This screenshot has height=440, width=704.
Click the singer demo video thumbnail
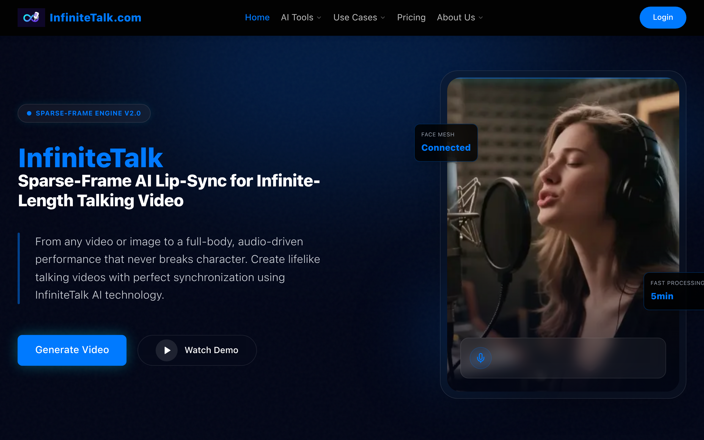[x=579, y=204]
